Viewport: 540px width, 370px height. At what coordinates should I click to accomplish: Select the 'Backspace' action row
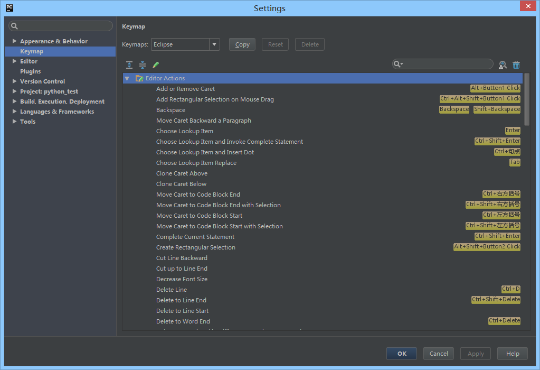point(170,110)
